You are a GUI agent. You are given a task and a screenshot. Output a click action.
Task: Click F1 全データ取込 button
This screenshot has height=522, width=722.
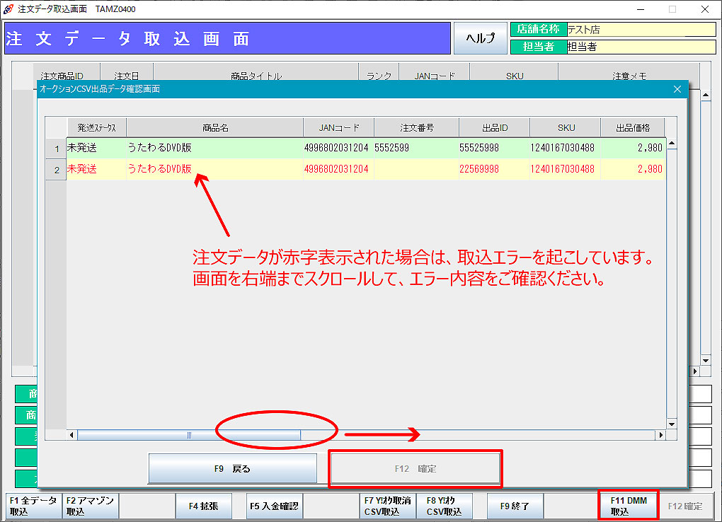34,506
